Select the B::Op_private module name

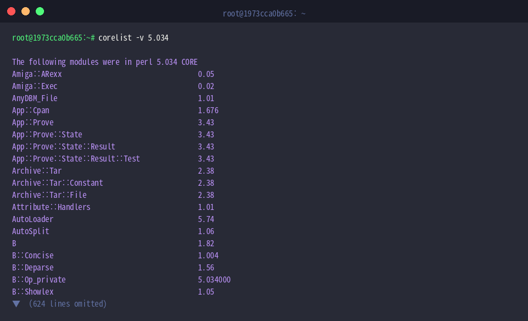point(39,280)
